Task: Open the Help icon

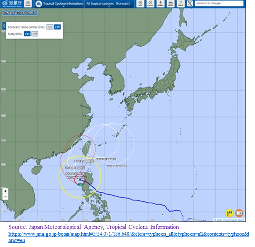Action: click(180, 4)
